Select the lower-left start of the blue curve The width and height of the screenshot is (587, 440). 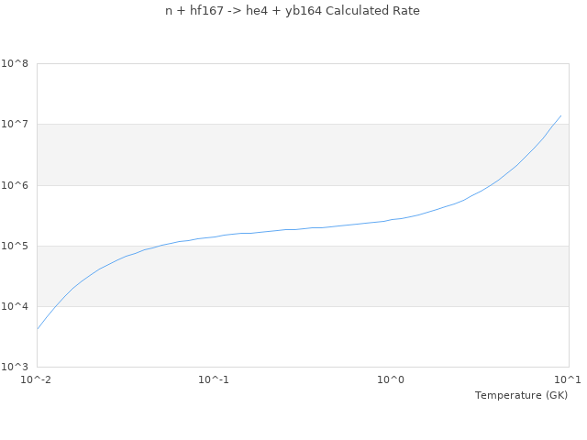click(x=38, y=328)
